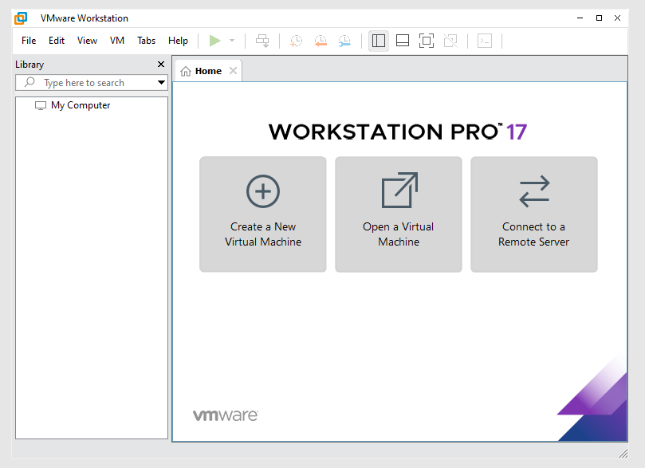Click the Take Snapshot toolbar icon
This screenshot has height=468, width=645.
point(296,41)
